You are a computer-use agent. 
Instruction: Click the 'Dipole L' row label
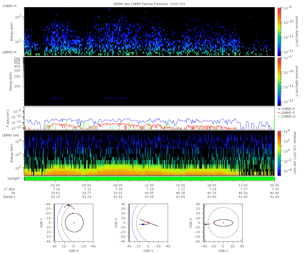(x=10, y=197)
